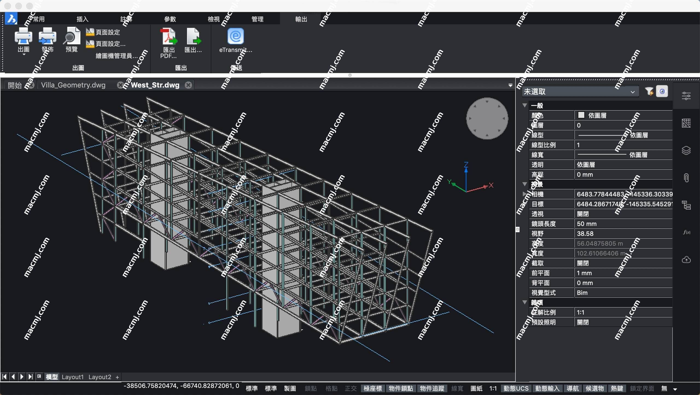Add a new layout with plus button

click(x=117, y=377)
